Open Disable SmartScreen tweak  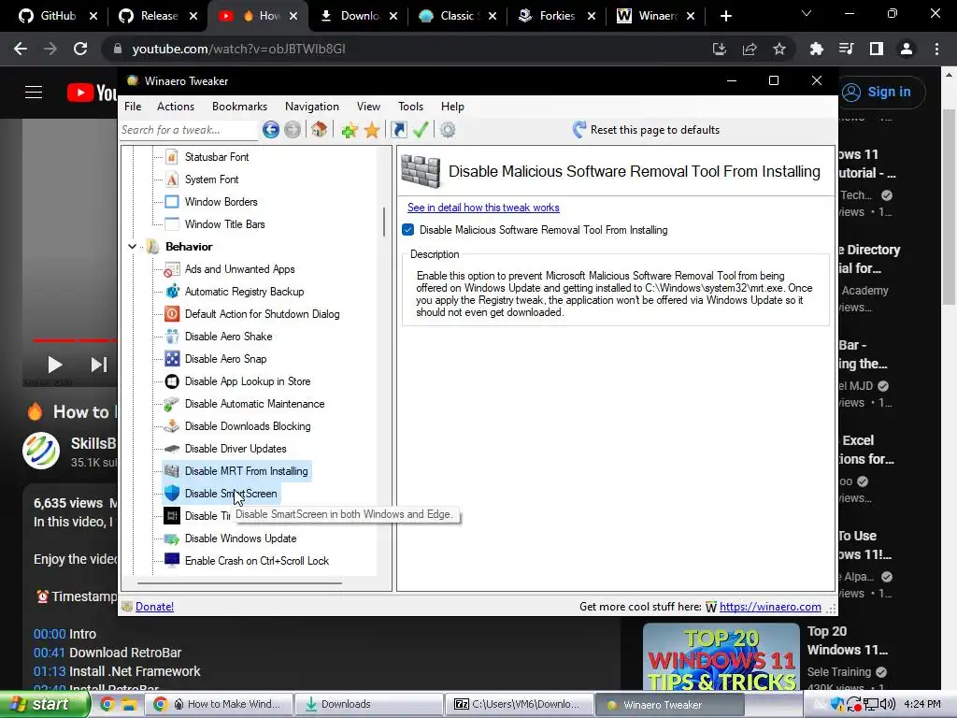[x=231, y=494]
